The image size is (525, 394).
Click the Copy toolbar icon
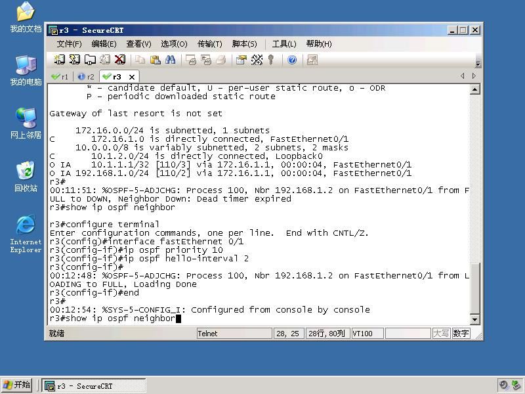coord(140,60)
